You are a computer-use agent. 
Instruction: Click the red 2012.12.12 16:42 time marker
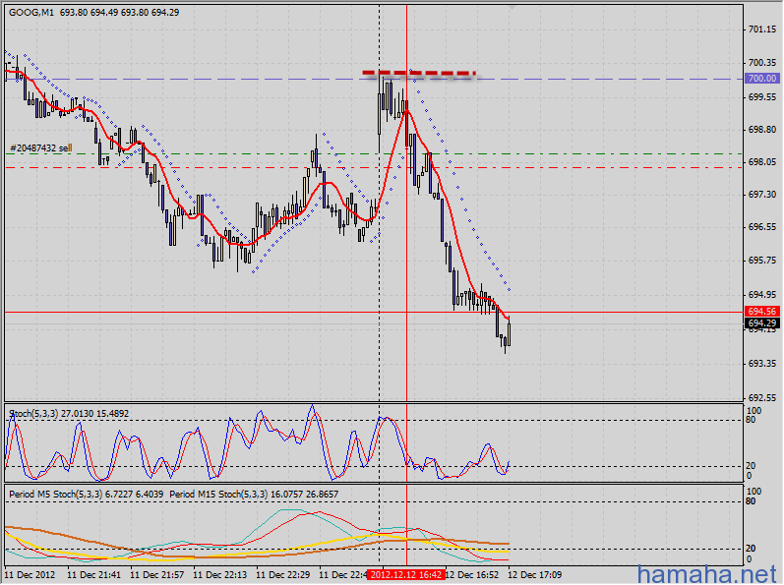pos(406,573)
